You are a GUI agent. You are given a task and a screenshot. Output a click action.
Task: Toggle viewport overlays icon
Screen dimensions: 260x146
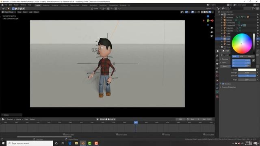193,12
